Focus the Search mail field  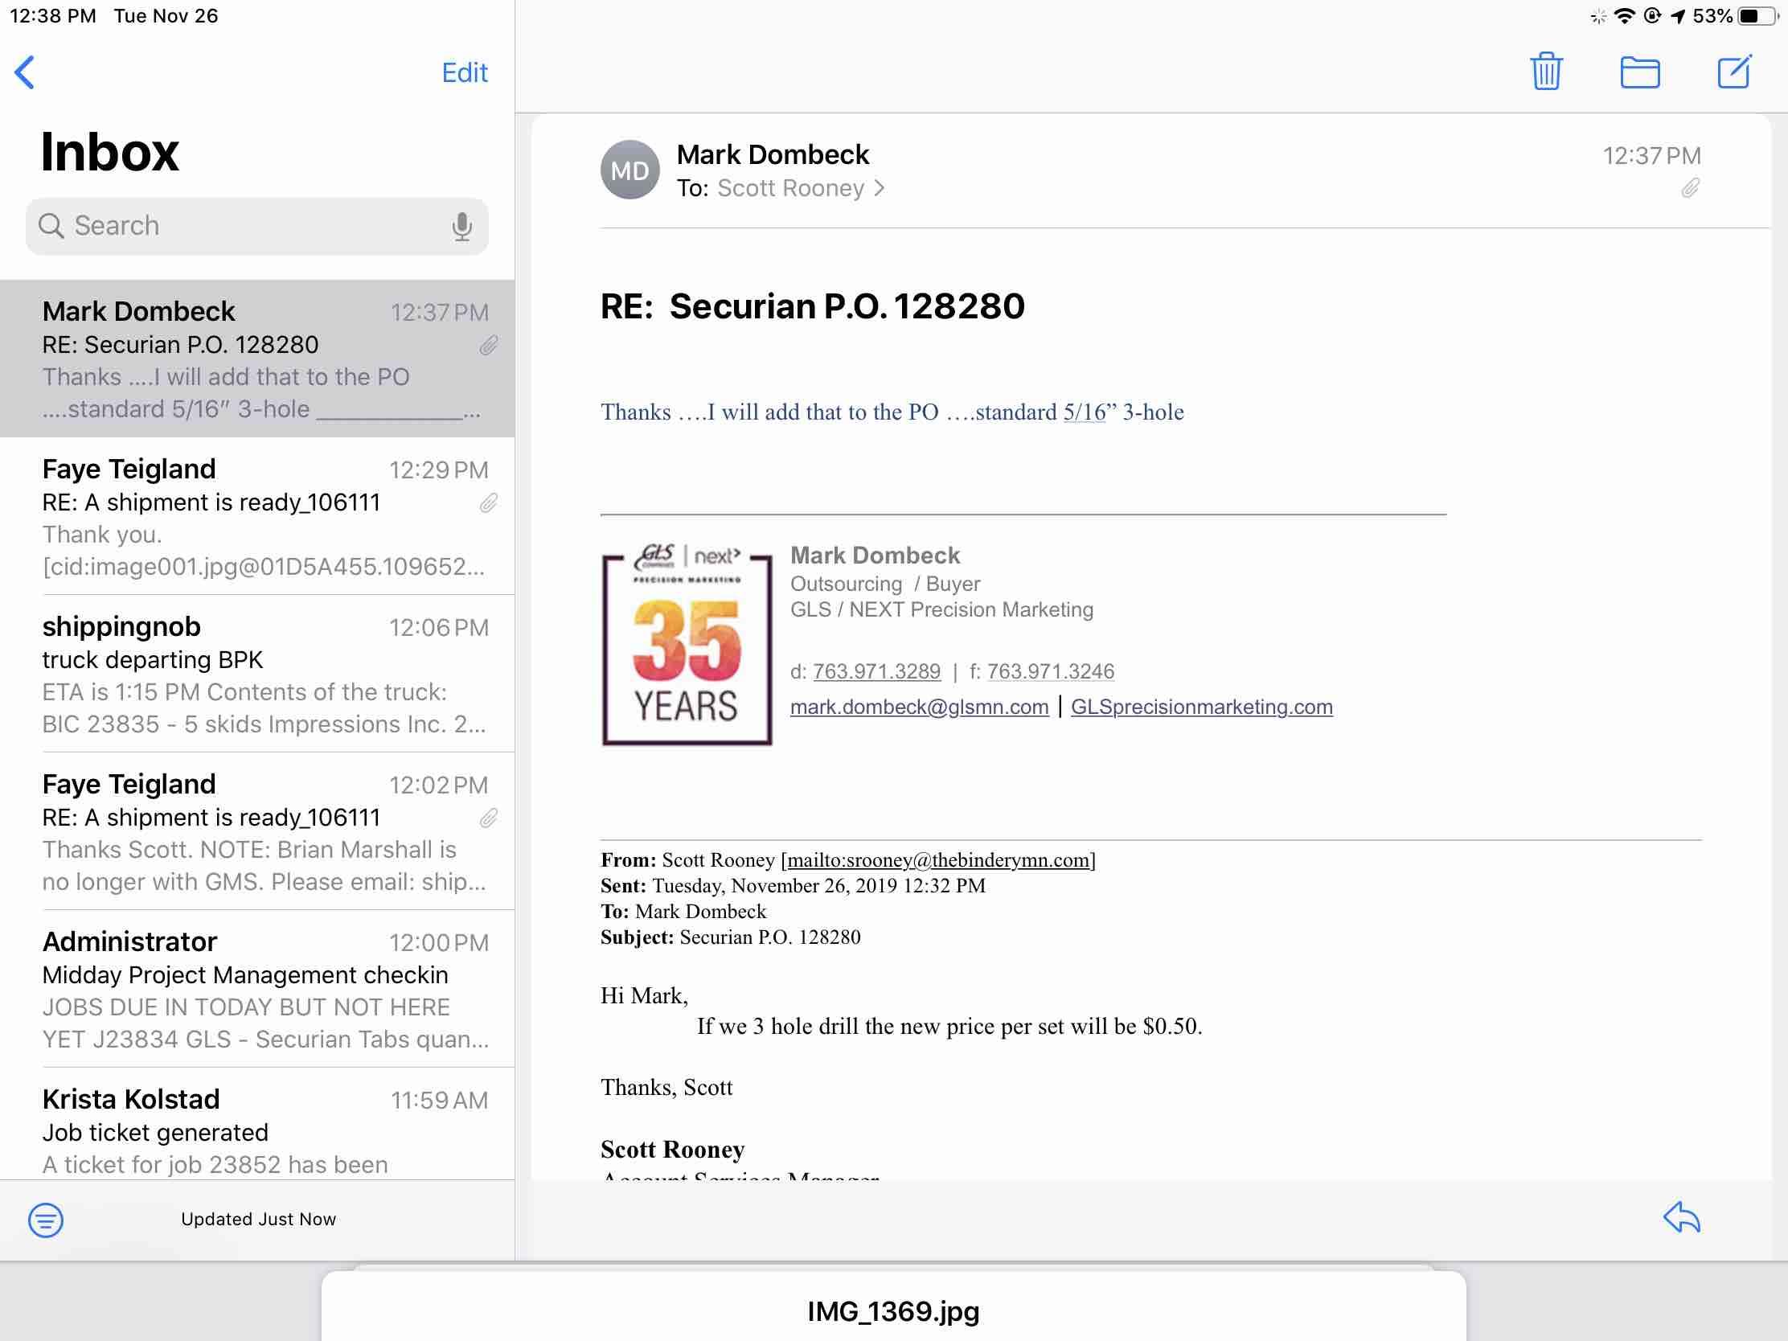243,227
